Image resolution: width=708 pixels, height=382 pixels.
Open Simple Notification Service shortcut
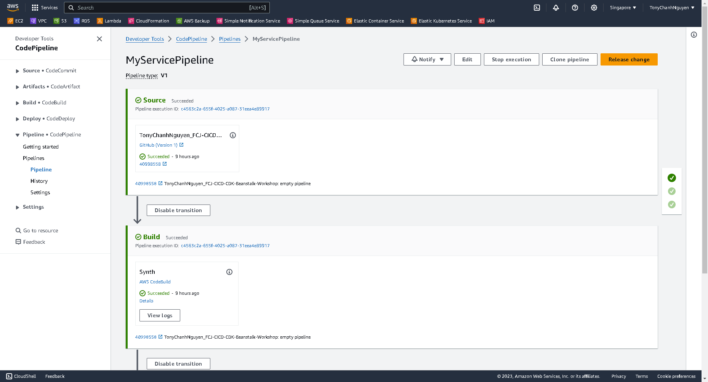(248, 21)
